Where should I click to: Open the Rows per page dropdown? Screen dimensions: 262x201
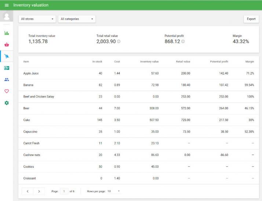tap(114, 191)
